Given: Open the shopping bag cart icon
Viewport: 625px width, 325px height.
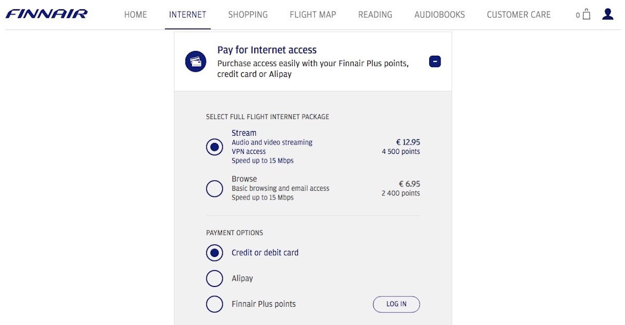Looking at the screenshot, I should [586, 15].
